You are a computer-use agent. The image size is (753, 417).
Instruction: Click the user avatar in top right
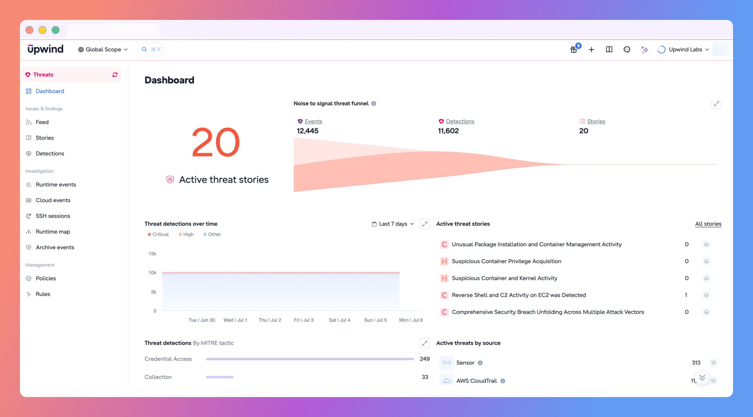721,49
